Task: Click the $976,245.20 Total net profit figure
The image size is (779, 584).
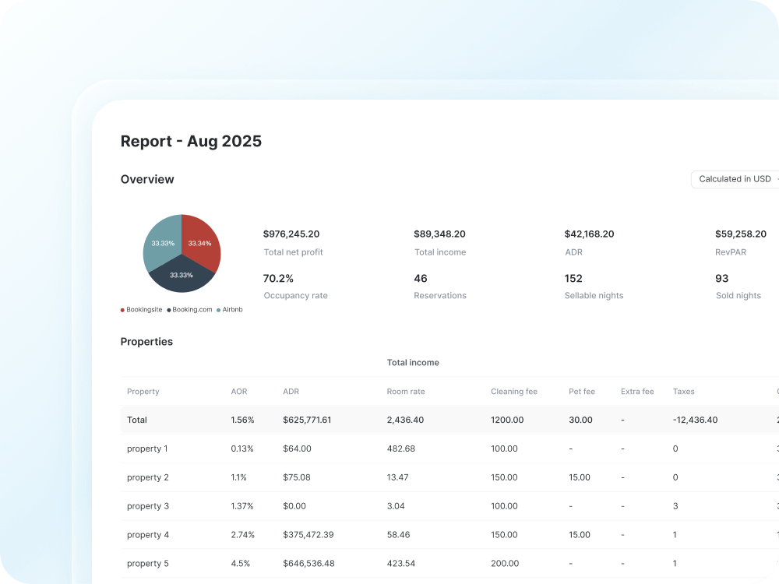Action: [x=291, y=234]
